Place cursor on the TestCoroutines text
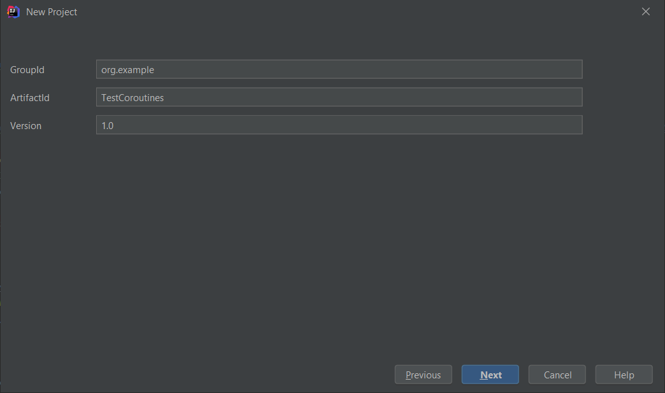Image resolution: width=665 pixels, height=393 pixels. click(132, 98)
